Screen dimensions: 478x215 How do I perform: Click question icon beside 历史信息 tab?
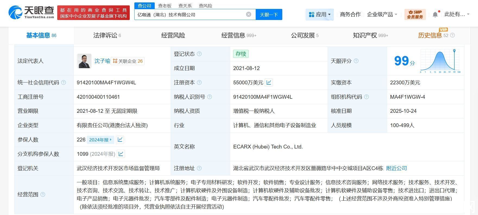(x=452, y=35)
